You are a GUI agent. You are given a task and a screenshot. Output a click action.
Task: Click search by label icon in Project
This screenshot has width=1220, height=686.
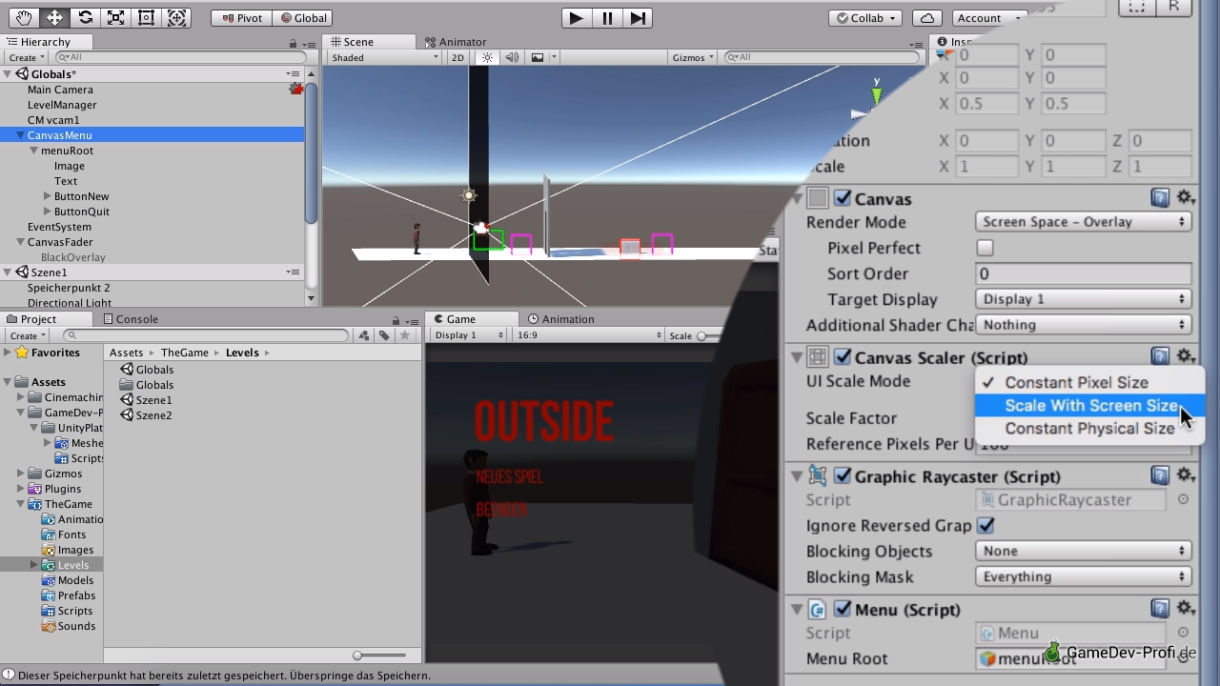(383, 335)
